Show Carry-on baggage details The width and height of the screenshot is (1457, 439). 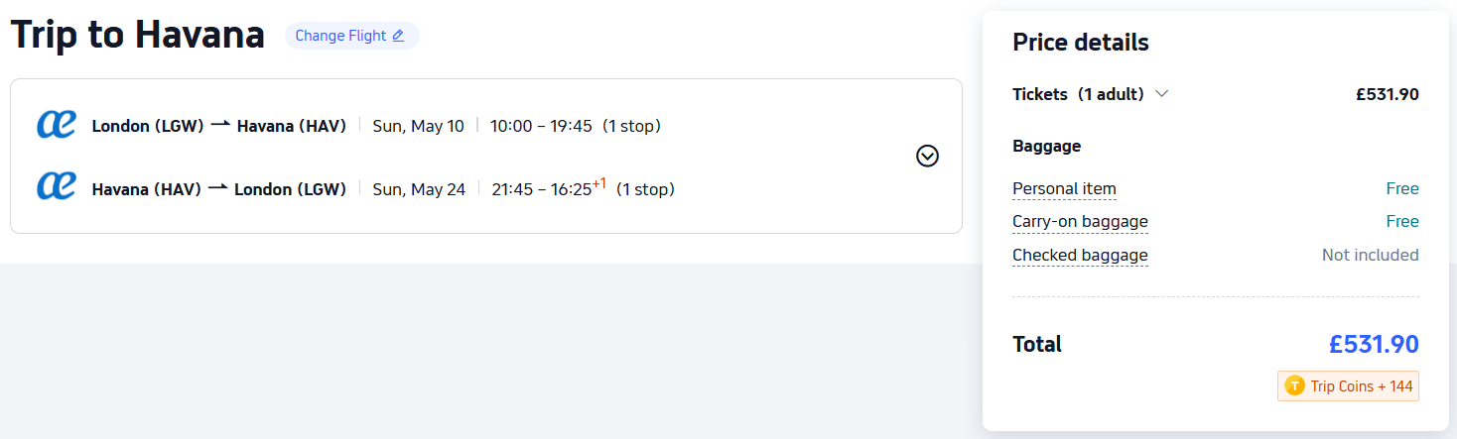coord(1080,221)
